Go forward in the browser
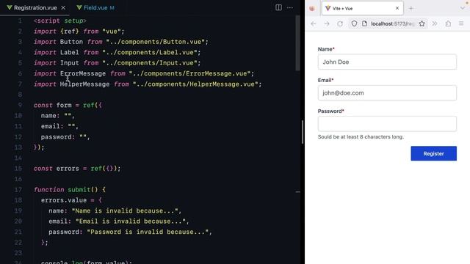Viewport: 470px width, 264px height. [x=327, y=23]
